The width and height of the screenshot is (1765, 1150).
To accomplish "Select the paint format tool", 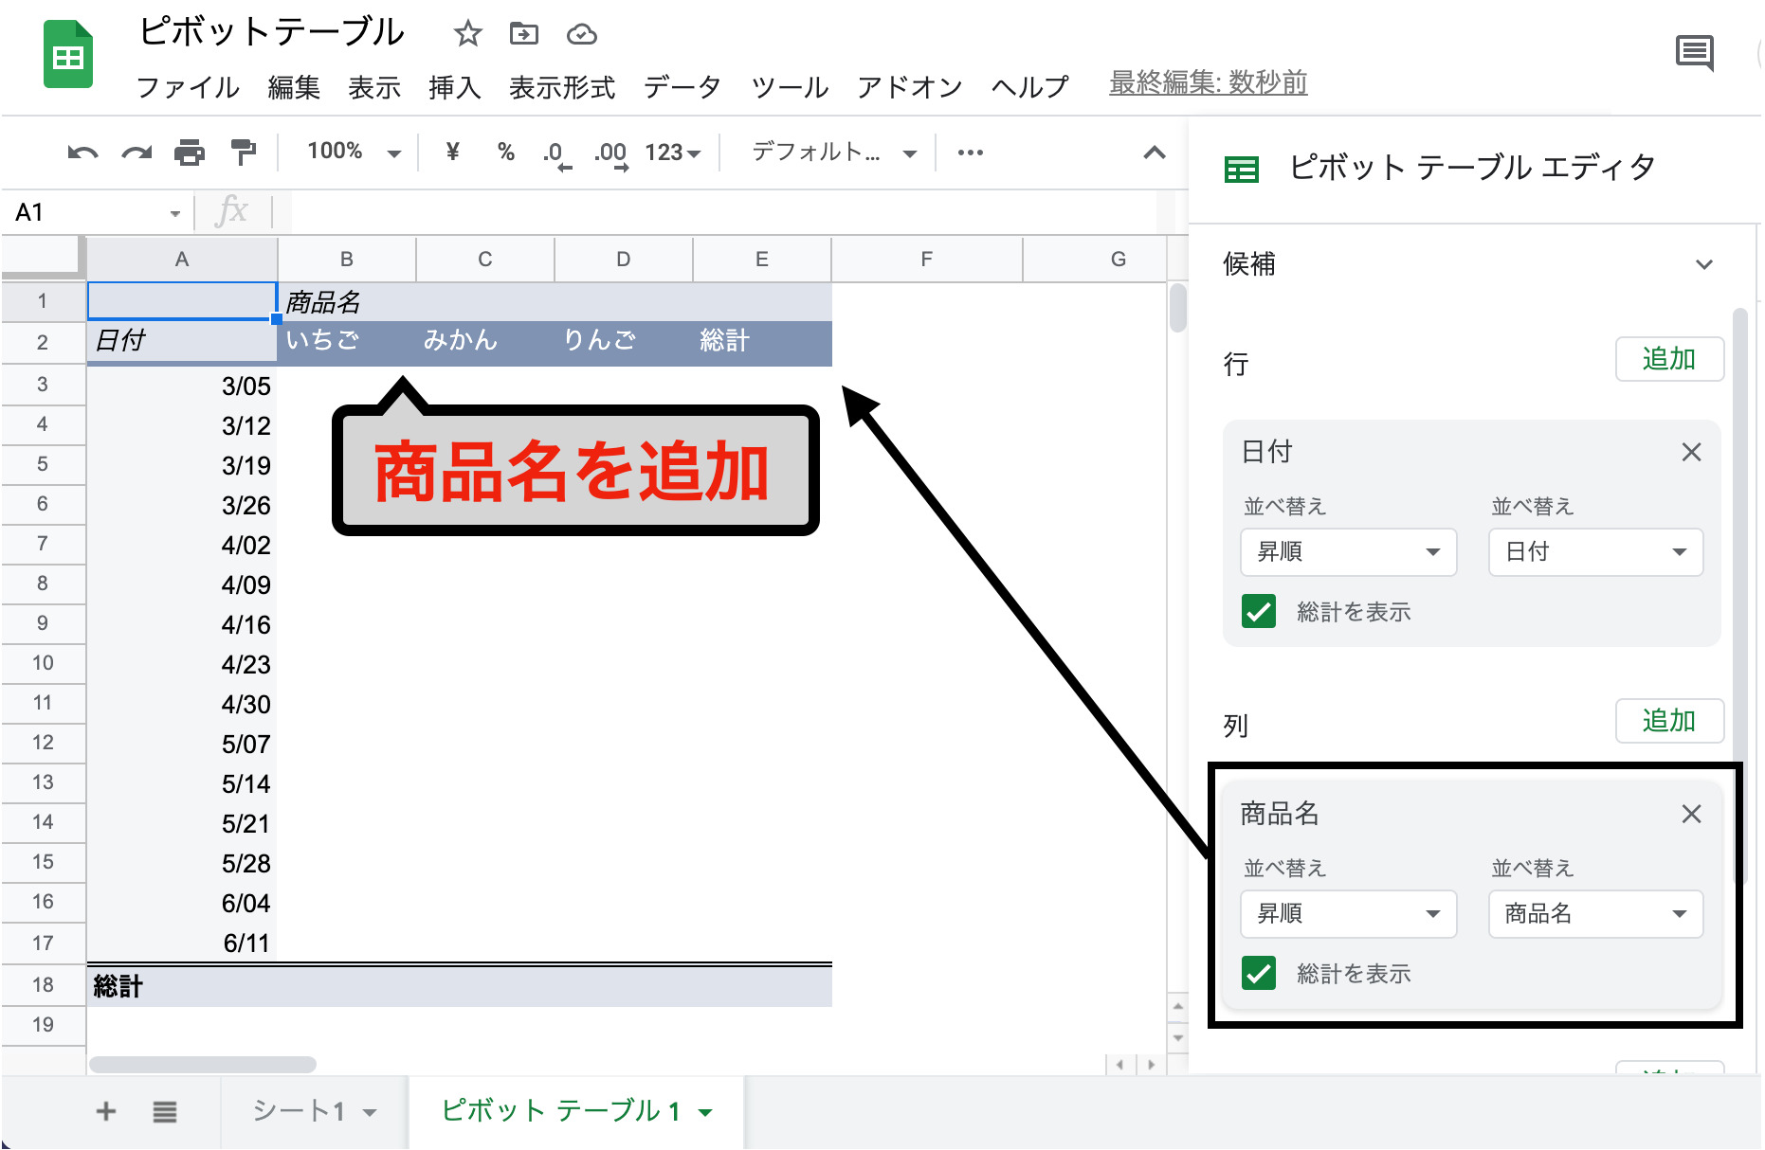I will coord(244,153).
